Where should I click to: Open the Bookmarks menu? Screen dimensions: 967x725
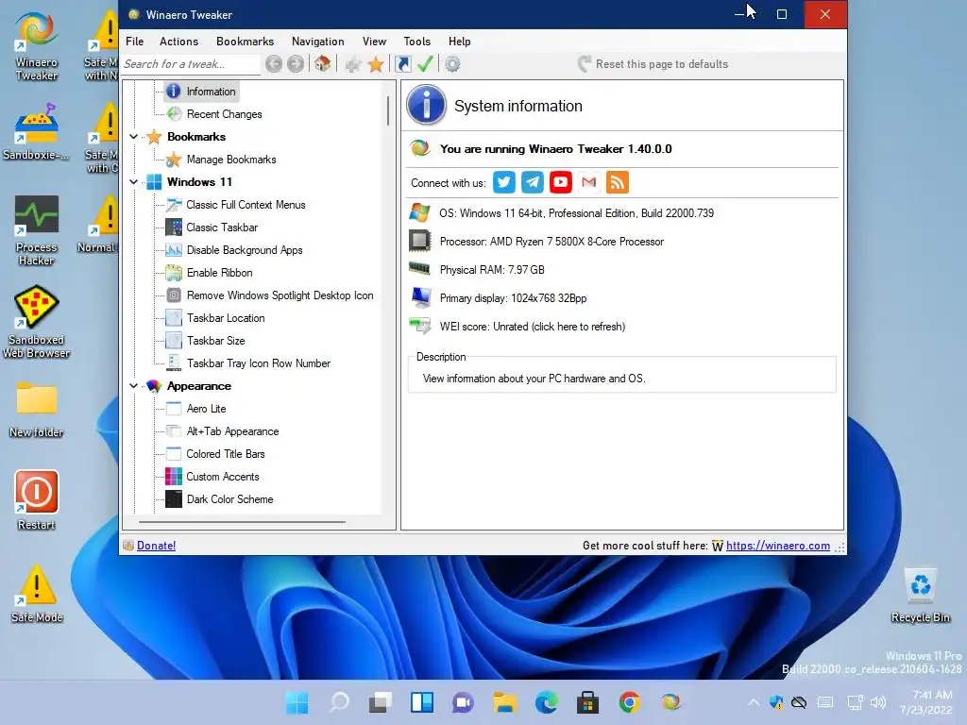(245, 42)
